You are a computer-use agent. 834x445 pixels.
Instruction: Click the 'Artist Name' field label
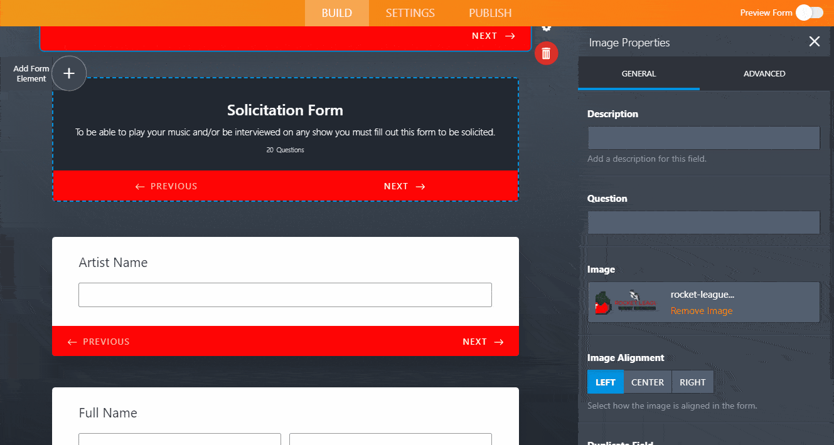[x=113, y=263]
